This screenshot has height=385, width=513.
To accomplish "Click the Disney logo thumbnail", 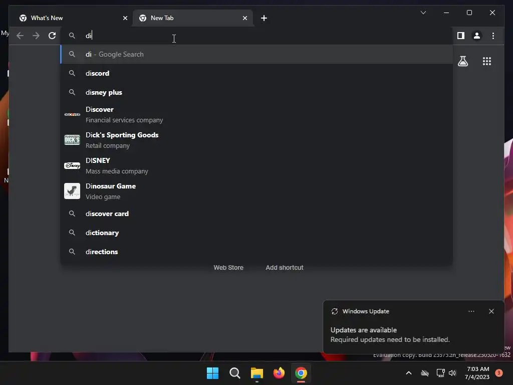I will (x=72, y=165).
